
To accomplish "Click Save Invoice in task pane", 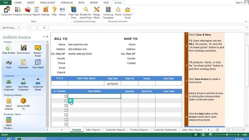I will coord(23,49).
